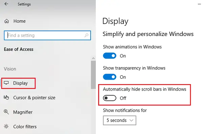Screen dimensions: 203x134
Task: Click the Cursor & pointer size hand icon
Action: click(6, 97)
